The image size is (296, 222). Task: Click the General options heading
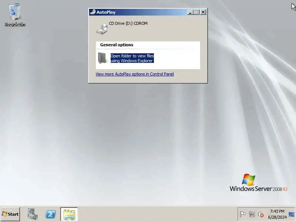pos(117,45)
